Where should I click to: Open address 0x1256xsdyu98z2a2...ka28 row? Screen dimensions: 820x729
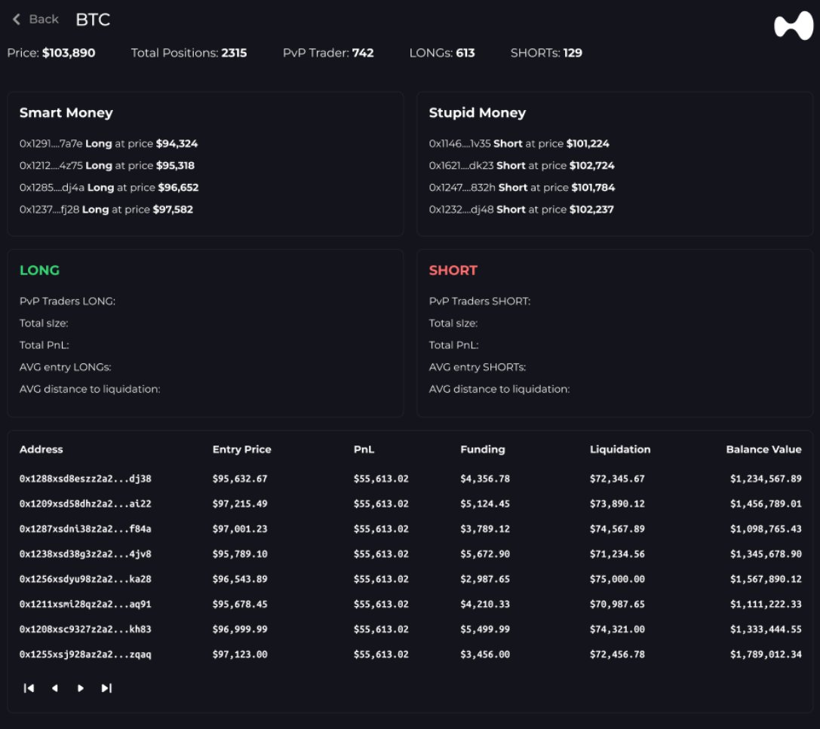click(x=85, y=579)
